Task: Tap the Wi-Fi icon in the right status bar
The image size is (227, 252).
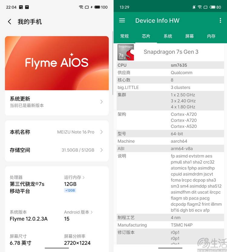Action: pyautogui.click(x=200, y=7)
